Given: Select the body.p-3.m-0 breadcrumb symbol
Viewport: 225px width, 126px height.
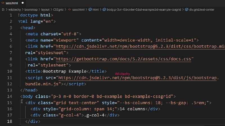Looking at the screenshot, I should pos(144,10).
